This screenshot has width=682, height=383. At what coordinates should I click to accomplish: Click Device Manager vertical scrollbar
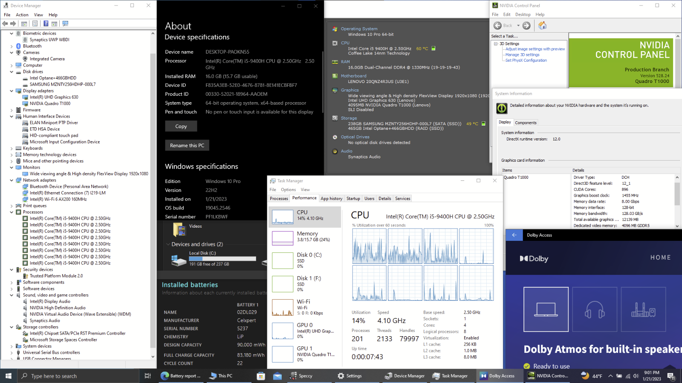click(x=153, y=195)
